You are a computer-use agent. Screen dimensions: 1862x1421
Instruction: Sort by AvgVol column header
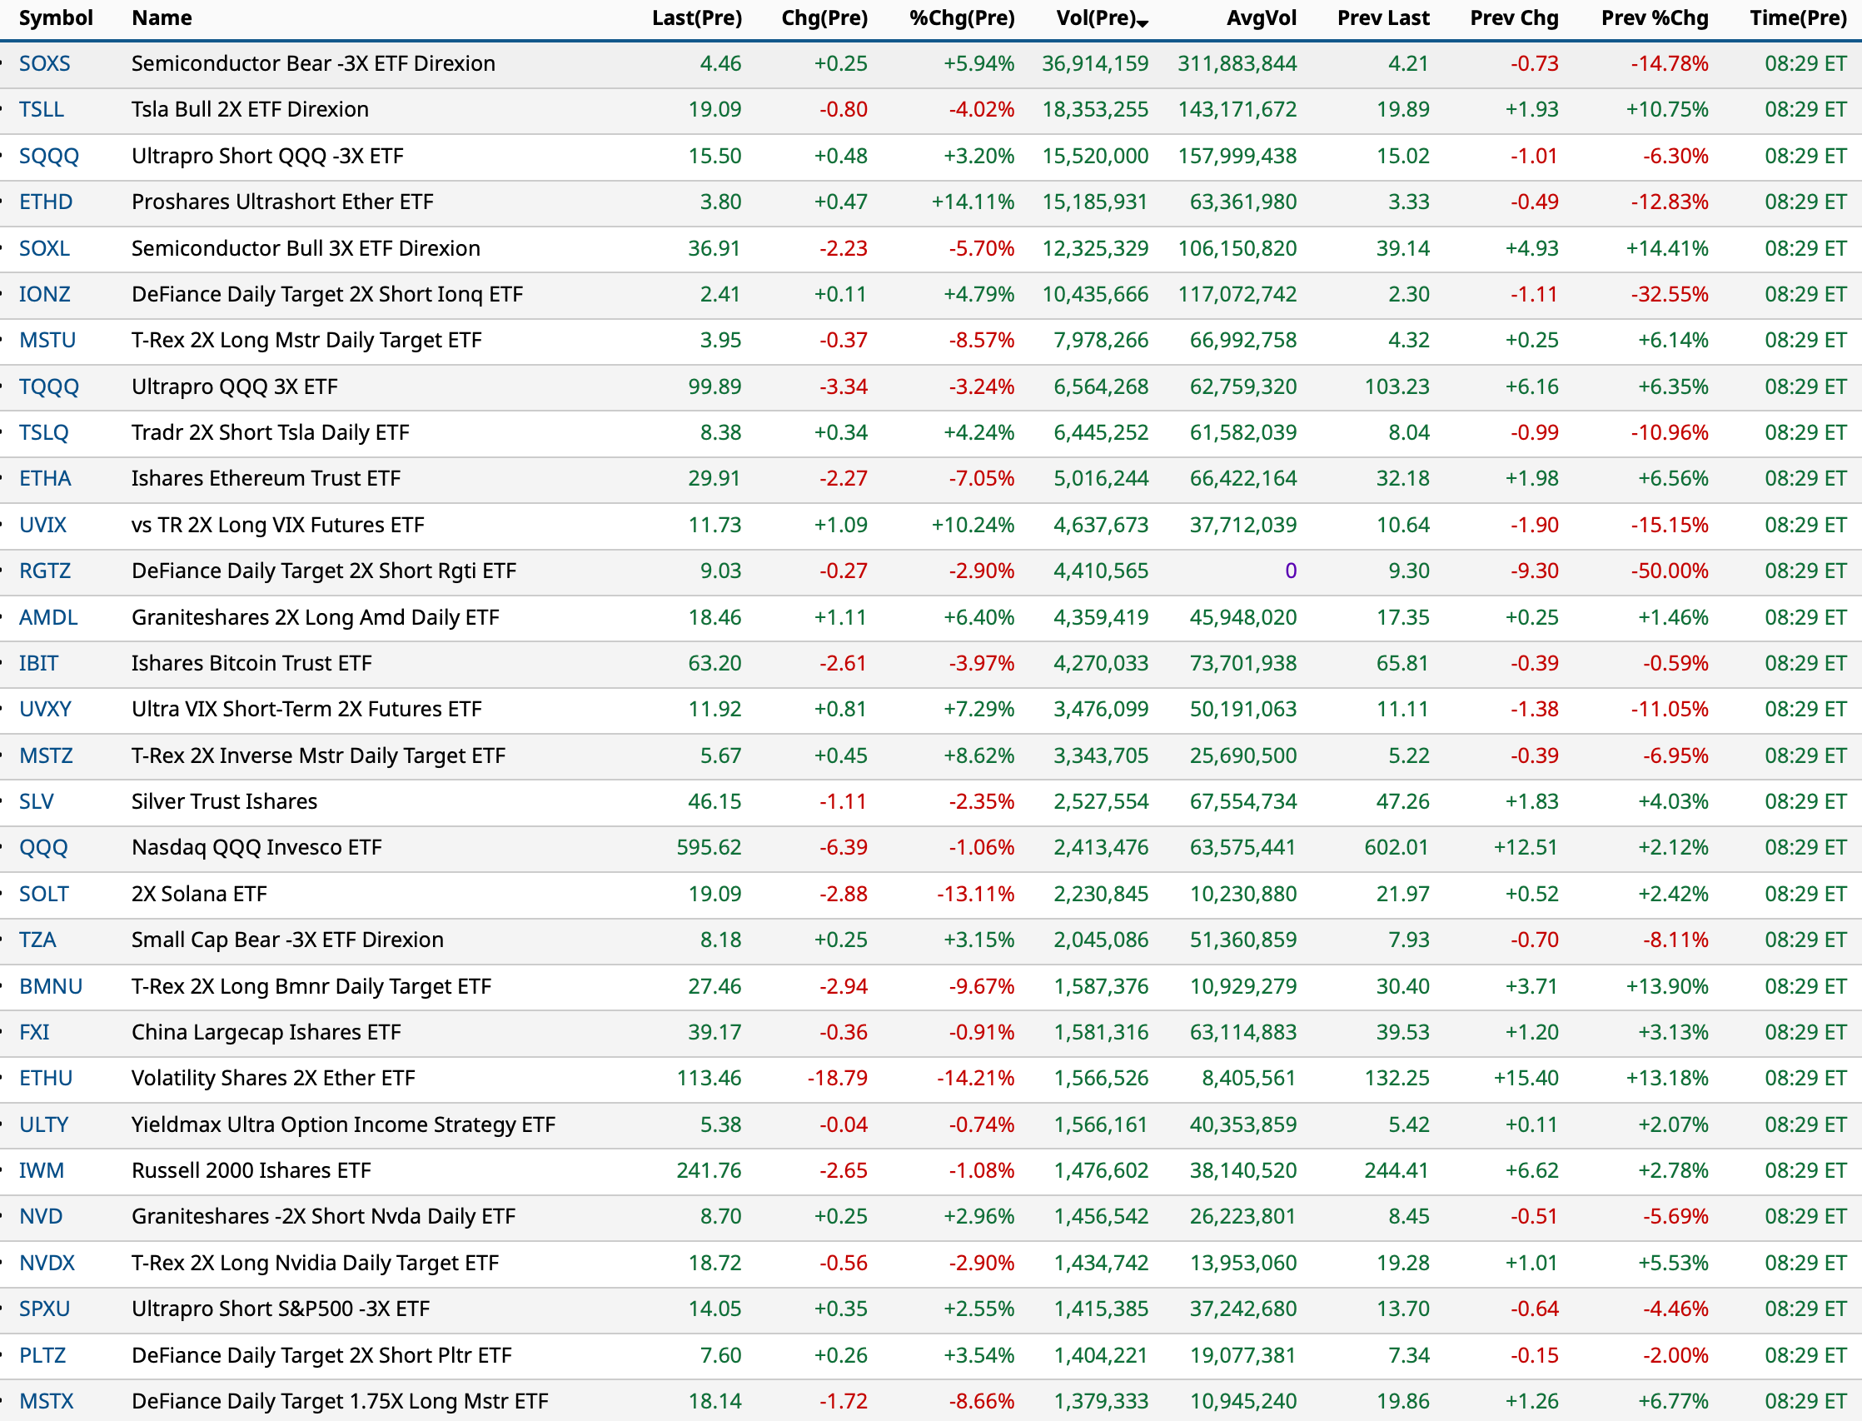click(1261, 17)
